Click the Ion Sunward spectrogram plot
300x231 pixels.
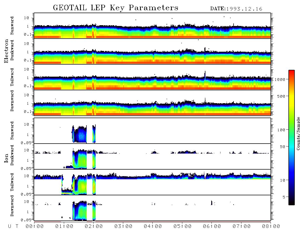click(152, 131)
